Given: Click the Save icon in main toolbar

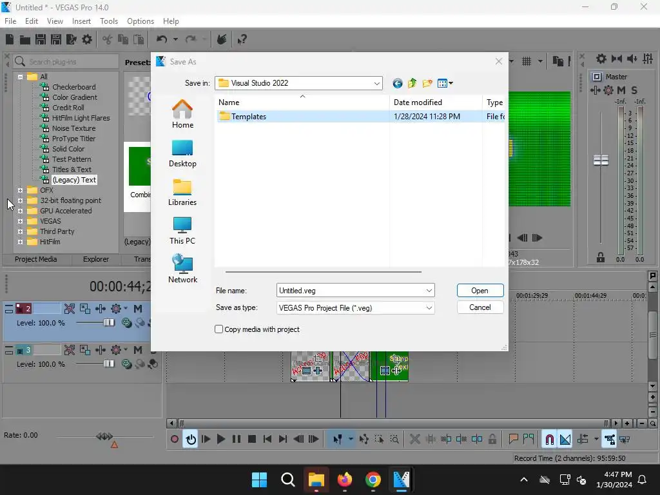Looking at the screenshot, I should (41, 39).
